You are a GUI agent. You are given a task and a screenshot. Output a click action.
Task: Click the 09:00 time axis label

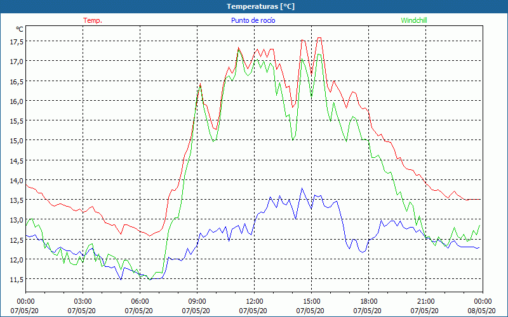197,302
